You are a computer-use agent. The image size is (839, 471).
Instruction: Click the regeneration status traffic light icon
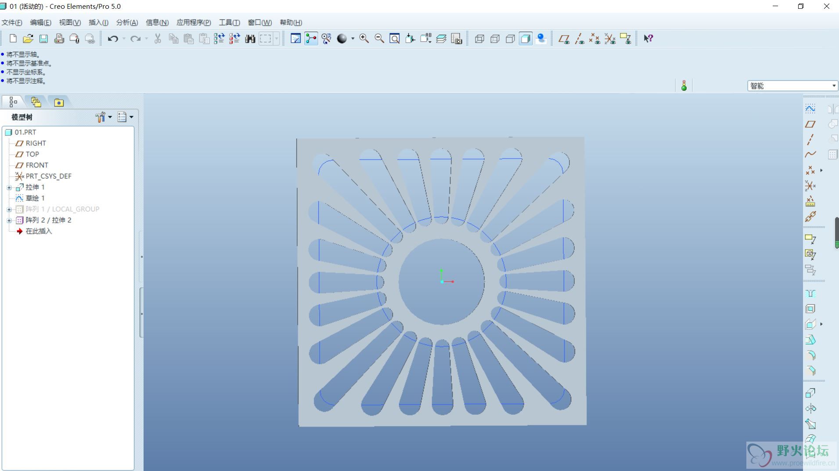684,85
